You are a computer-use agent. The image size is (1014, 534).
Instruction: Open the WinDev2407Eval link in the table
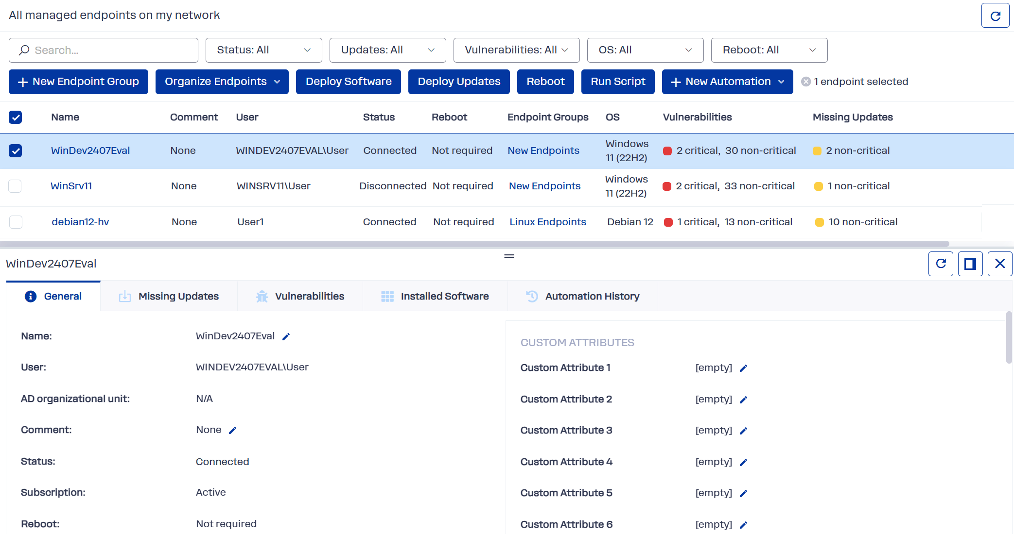tap(90, 150)
